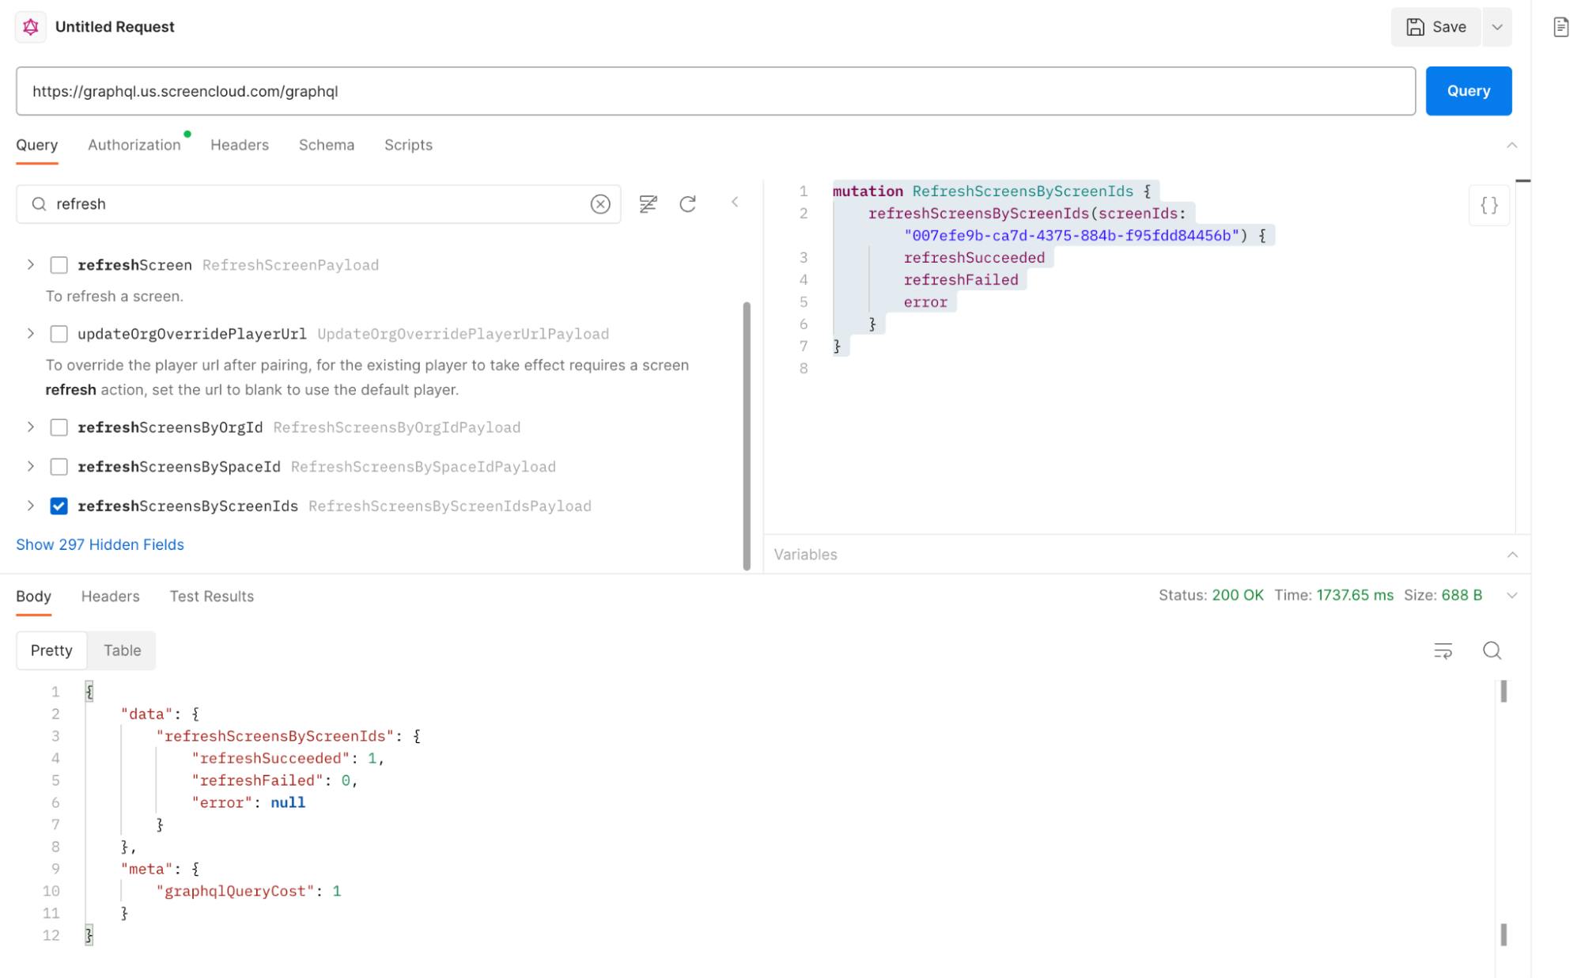The height and width of the screenshot is (978, 1581).
Task: Clear the refresh search with the X icon
Action: pos(600,204)
